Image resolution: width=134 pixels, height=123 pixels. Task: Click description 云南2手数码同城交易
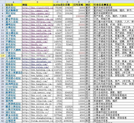(105, 87)
